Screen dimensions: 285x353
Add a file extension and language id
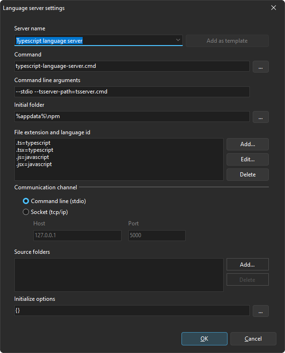click(x=247, y=144)
